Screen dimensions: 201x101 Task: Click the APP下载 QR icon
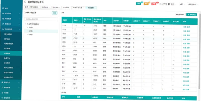160,4
